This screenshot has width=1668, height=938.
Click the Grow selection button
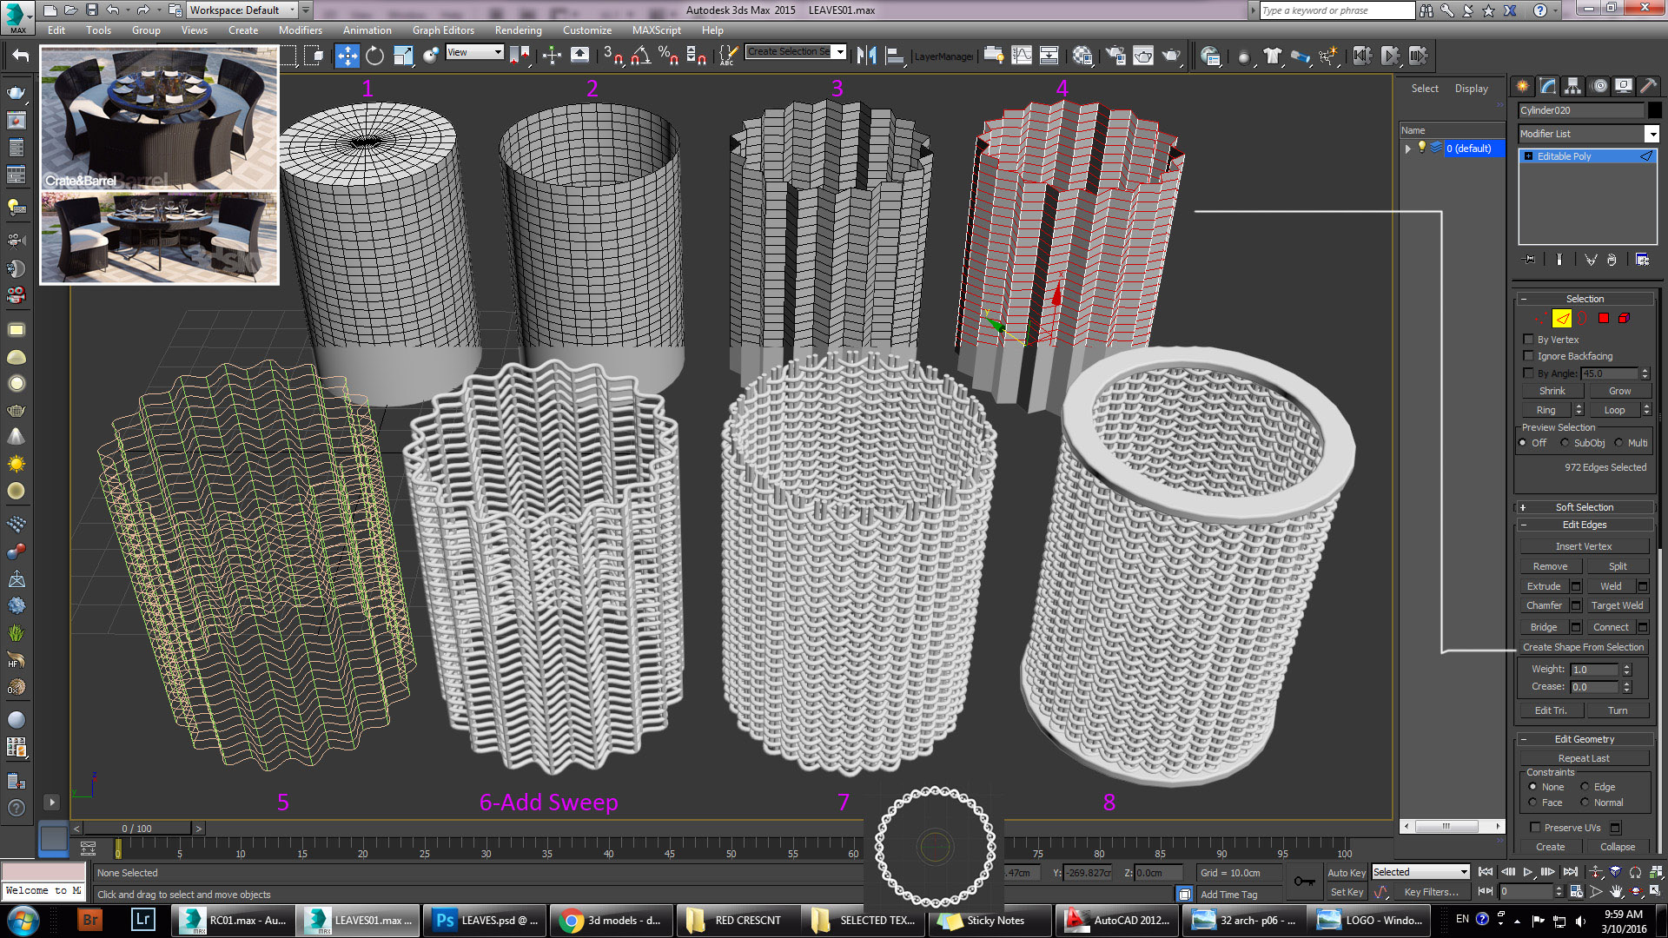click(1617, 391)
